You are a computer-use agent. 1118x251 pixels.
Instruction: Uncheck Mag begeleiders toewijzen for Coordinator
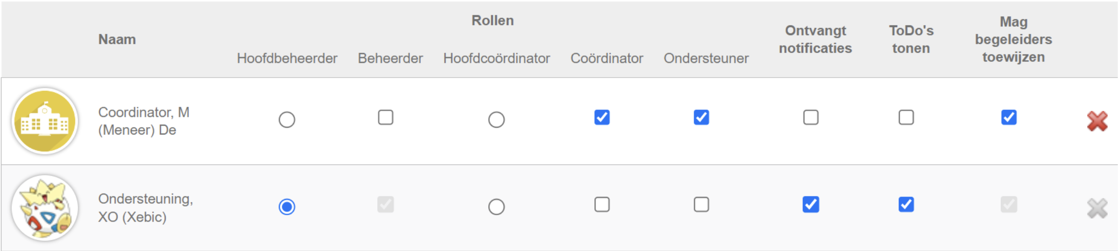tap(1009, 117)
